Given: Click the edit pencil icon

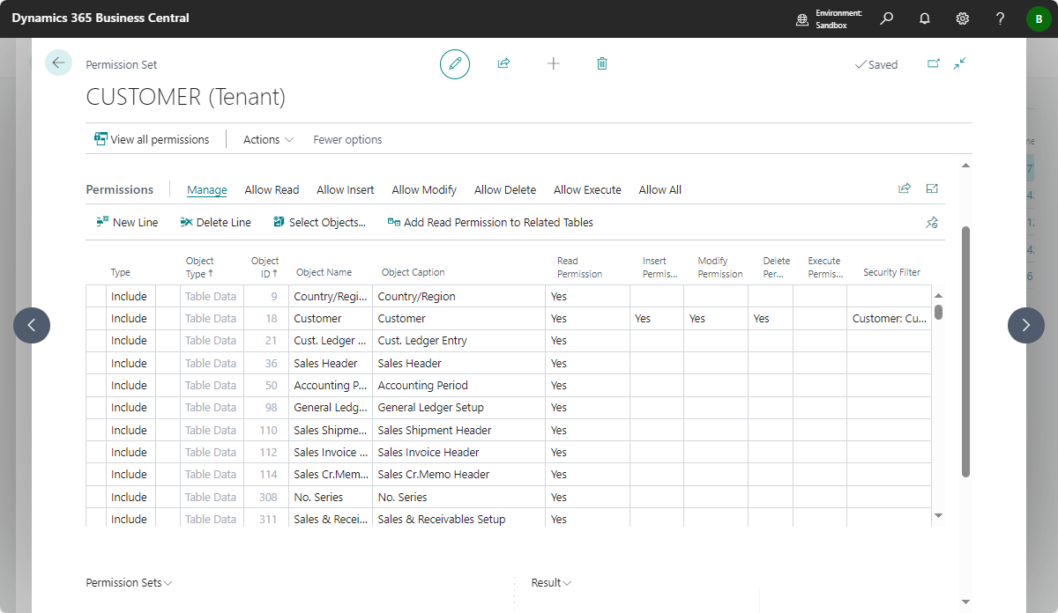Looking at the screenshot, I should point(455,63).
